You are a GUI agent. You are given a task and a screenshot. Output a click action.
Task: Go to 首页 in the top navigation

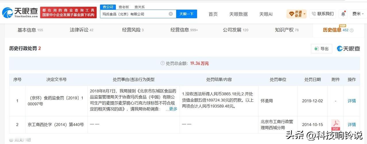click(213, 14)
